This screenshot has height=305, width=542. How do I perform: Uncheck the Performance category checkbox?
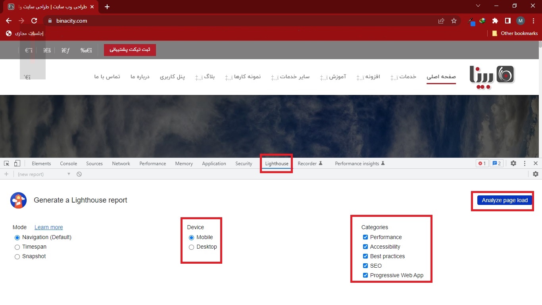(365, 237)
